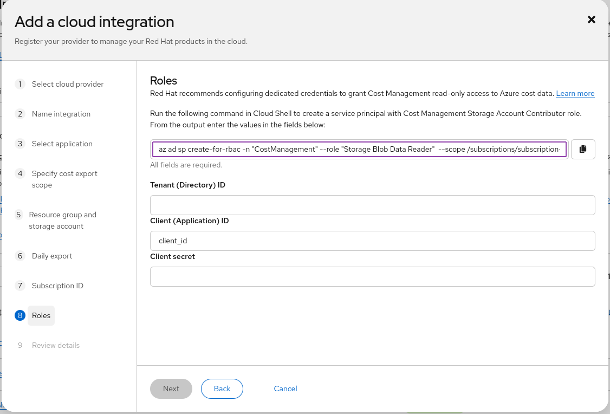The width and height of the screenshot is (610, 414).
Task: Open the Name integration step
Action: [x=61, y=114]
